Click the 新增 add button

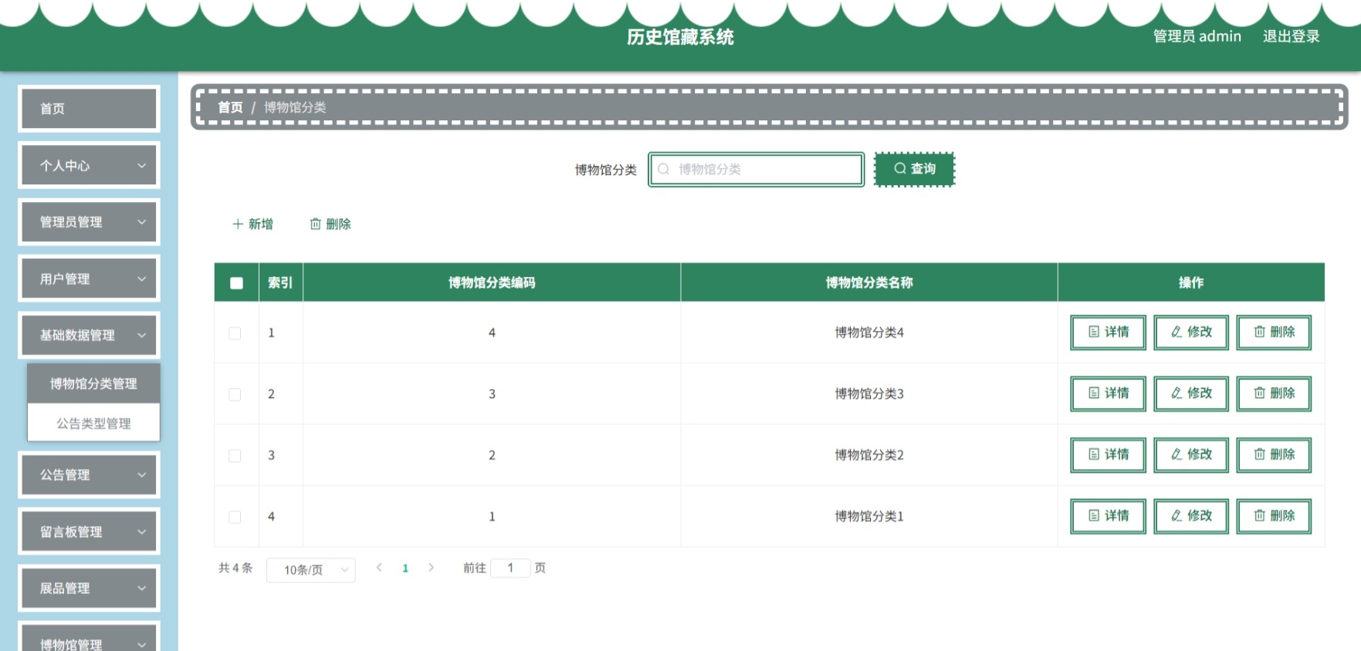pos(252,224)
